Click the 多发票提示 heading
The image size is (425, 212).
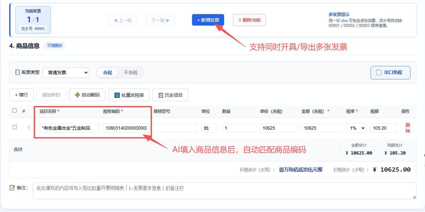[339, 14]
